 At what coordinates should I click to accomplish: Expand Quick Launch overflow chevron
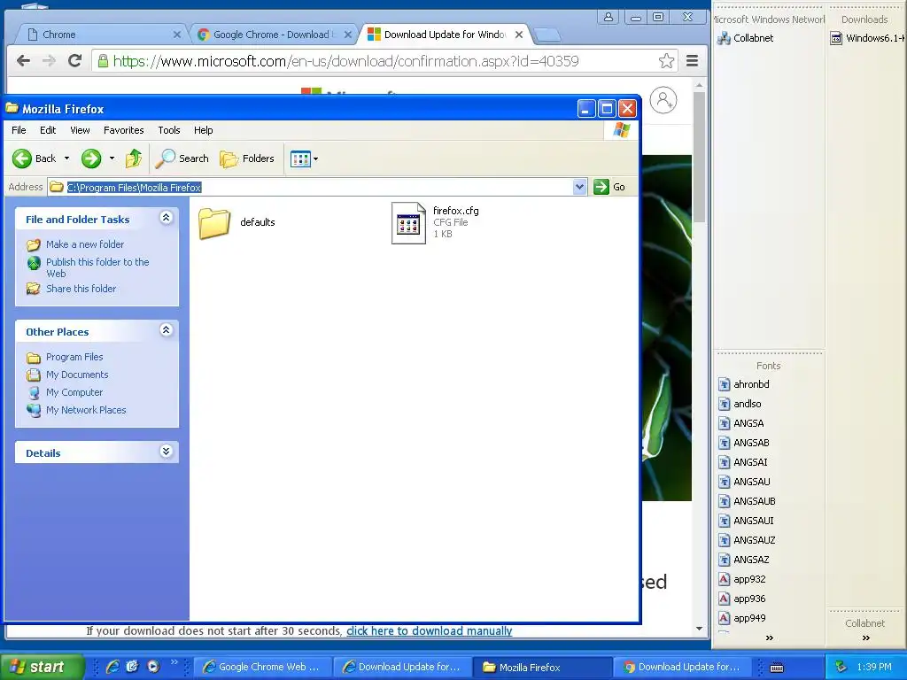pos(174,662)
